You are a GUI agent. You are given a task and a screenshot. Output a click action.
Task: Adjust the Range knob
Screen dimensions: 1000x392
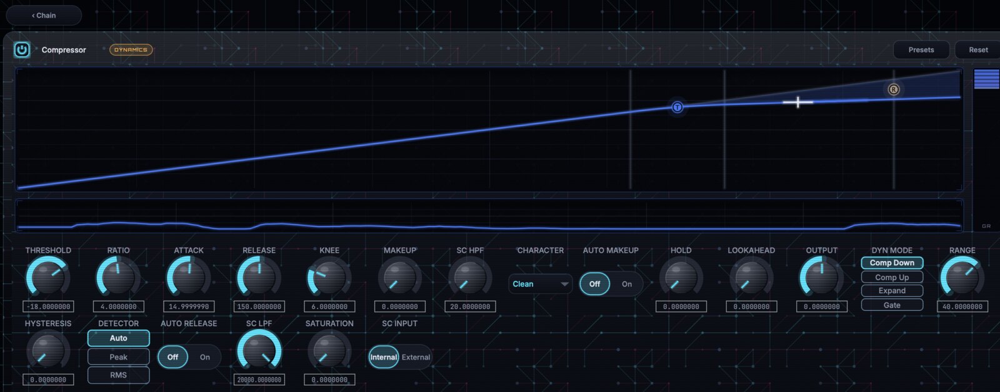tap(962, 277)
